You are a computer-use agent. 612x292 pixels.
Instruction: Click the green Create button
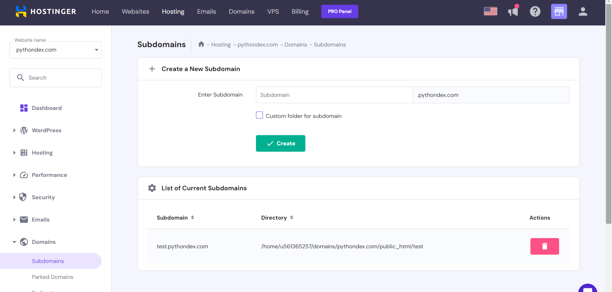pyautogui.click(x=280, y=143)
